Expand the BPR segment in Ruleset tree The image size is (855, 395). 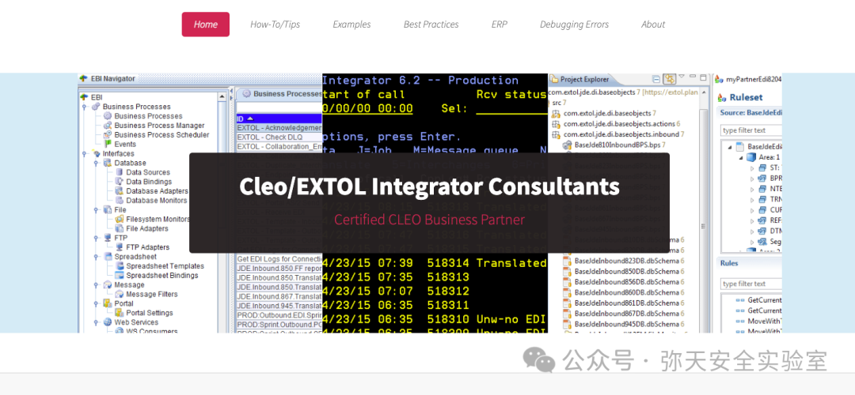click(753, 179)
